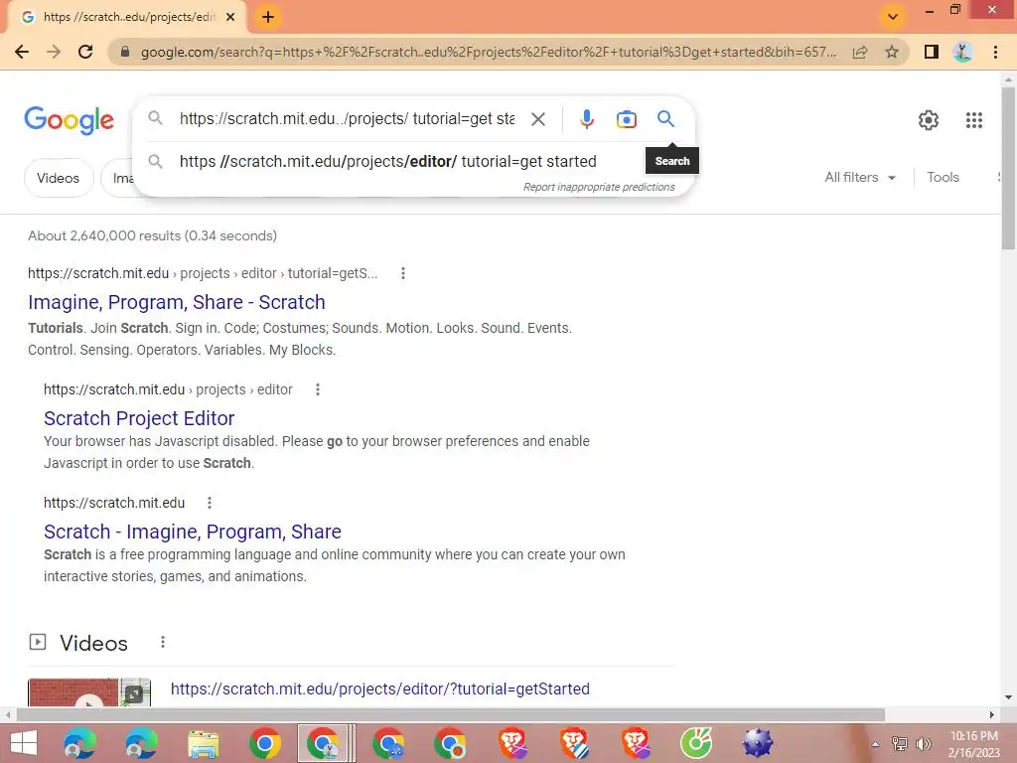1017x763 pixels.
Task: Open the Scratch Project Editor result
Action: (x=139, y=418)
